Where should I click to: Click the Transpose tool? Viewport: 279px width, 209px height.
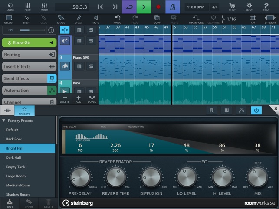(196, 19)
